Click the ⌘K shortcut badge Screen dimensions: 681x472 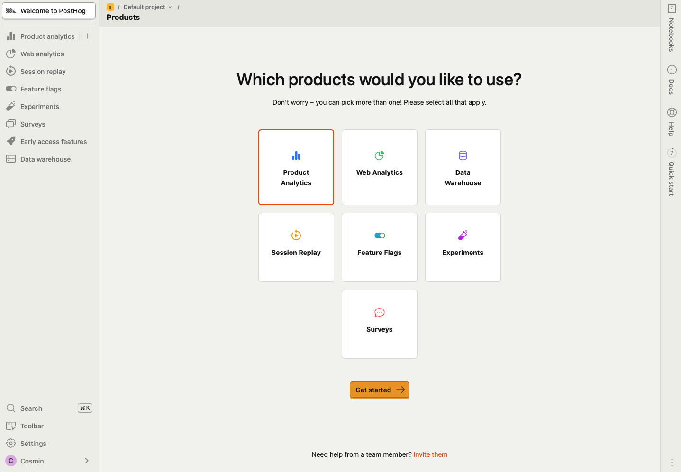[x=85, y=408]
